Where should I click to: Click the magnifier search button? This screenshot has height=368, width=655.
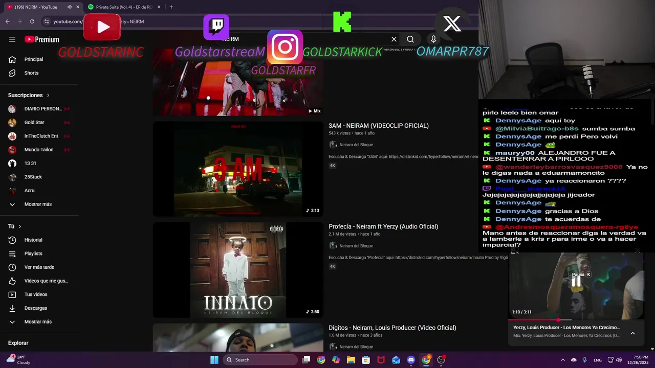410,39
